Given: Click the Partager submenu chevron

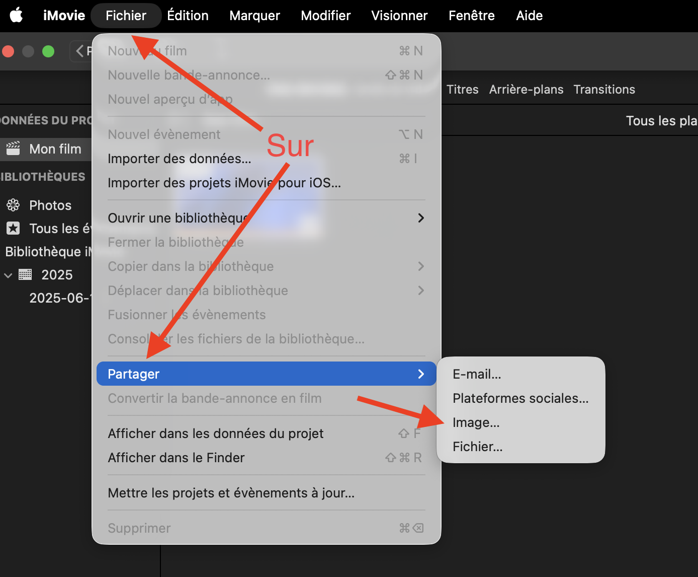Looking at the screenshot, I should click(x=421, y=374).
